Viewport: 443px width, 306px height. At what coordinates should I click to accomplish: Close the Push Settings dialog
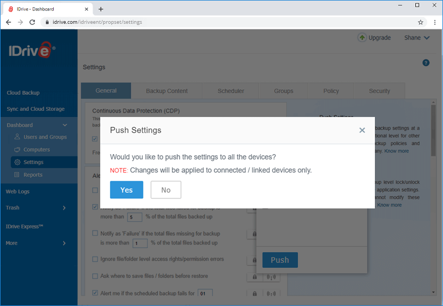coord(362,130)
